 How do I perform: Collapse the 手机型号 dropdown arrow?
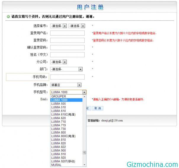point(84,92)
